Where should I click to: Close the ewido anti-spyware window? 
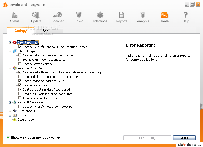coord(198,5)
